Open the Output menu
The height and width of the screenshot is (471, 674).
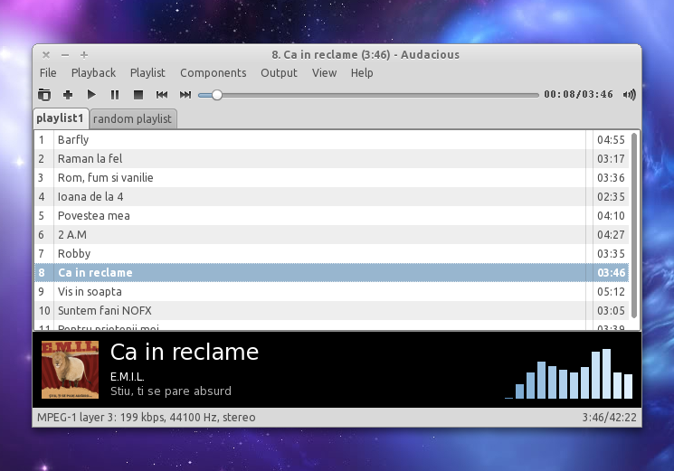tap(279, 73)
